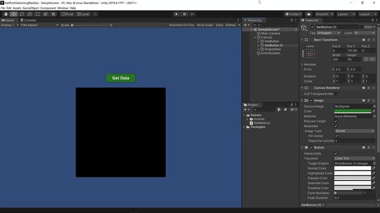Open the Collab dropdown
Screen dimensions: 380x213
click(x=293, y=14)
